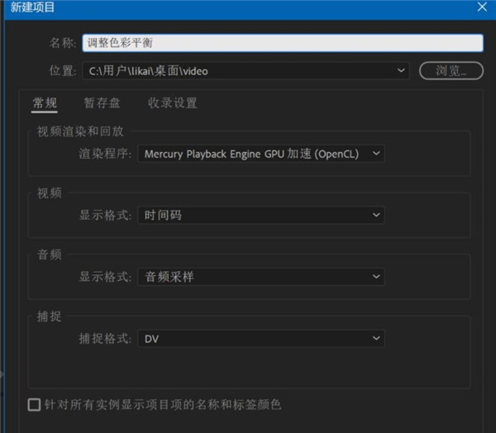The width and height of the screenshot is (496, 433).
Task: Switch to the 常规 tab
Action: 45,103
